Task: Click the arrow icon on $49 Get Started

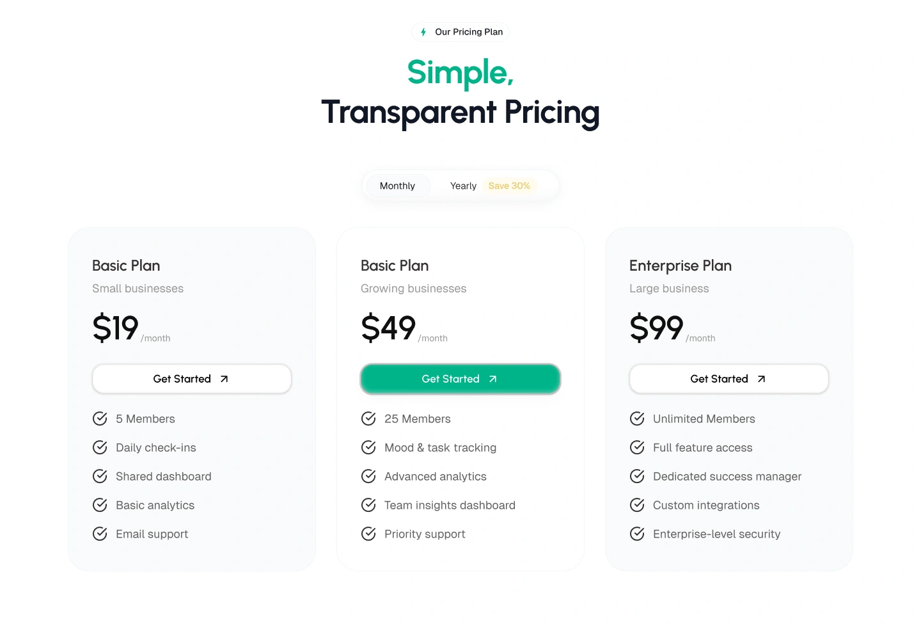Action: [x=492, y=379]
